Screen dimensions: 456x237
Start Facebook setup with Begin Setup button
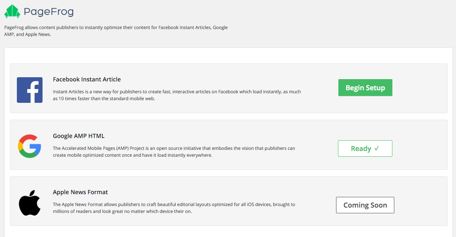tap(365, 88)
